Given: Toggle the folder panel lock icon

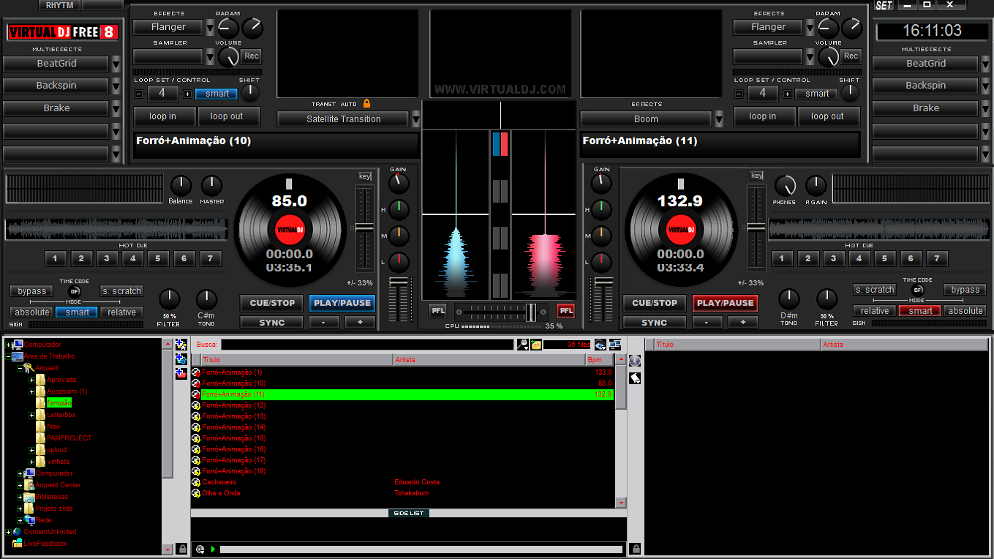Looking at the screenshot, I should pyautogui.click(x=181, y=549).
